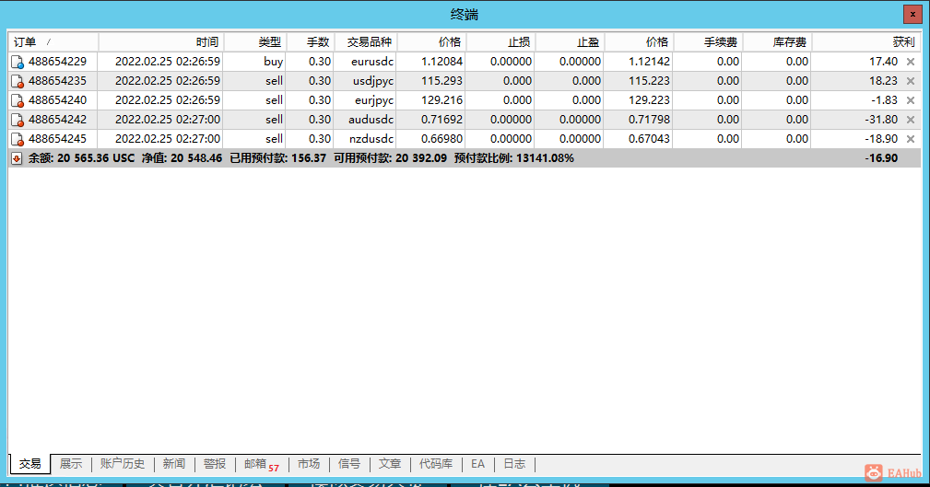Click the nzdusdc symbol cell
The height and width of the screenshot is (487, 930).
click(x=371, y=139)
